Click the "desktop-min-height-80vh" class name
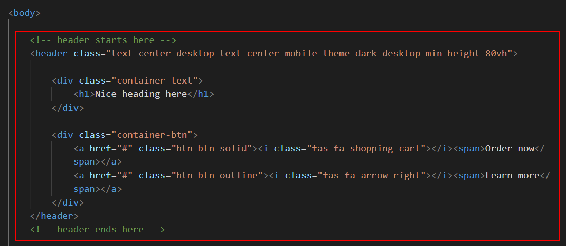This screenshot has height=246, width=566. coord(447,53)
